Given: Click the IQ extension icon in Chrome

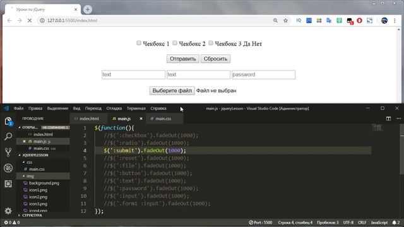Looking at the screenshot, I should point(299,21).
